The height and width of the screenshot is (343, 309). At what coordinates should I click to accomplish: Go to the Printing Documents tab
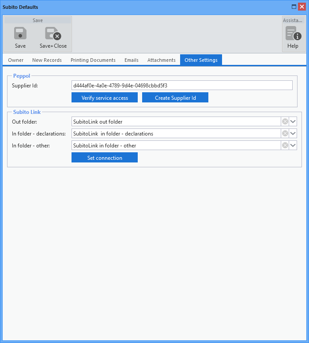click(93, 60)
